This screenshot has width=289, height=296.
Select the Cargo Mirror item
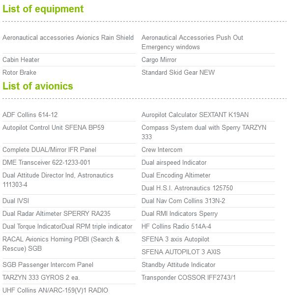(159, 60)
